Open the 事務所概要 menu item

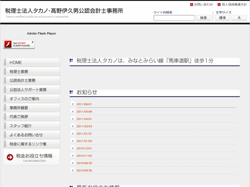pos(32,108)
